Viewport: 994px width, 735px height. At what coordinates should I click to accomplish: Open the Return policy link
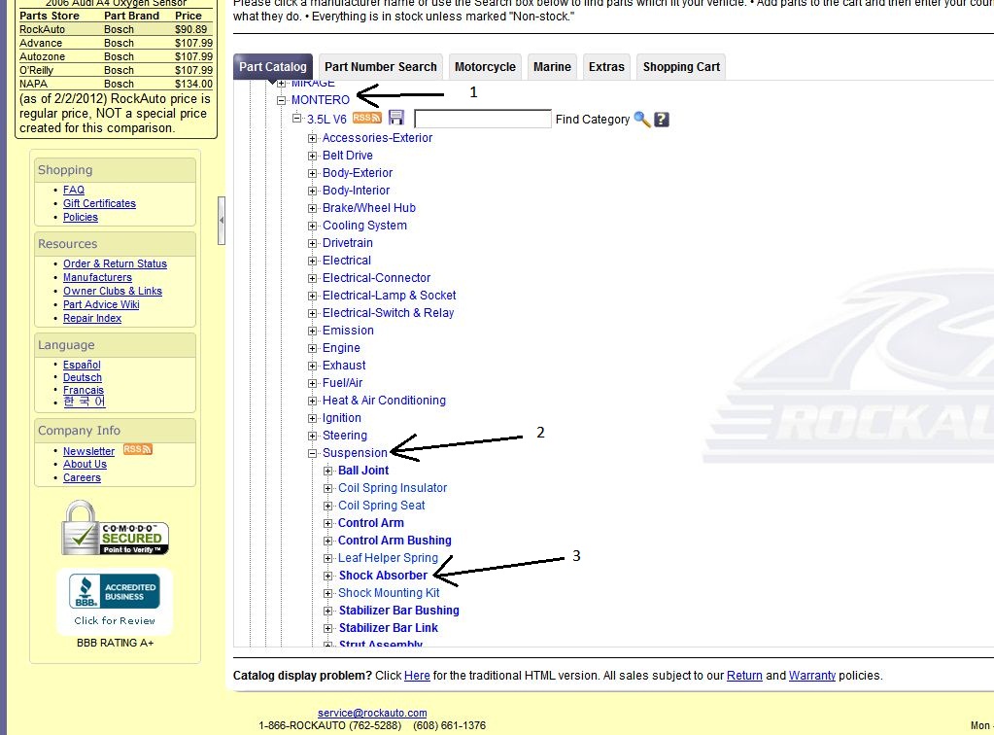pos(744,676)
